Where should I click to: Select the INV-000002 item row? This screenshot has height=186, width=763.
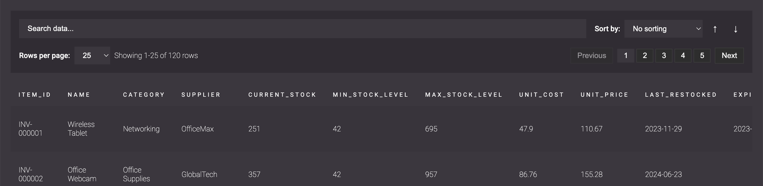coord(30,174)
